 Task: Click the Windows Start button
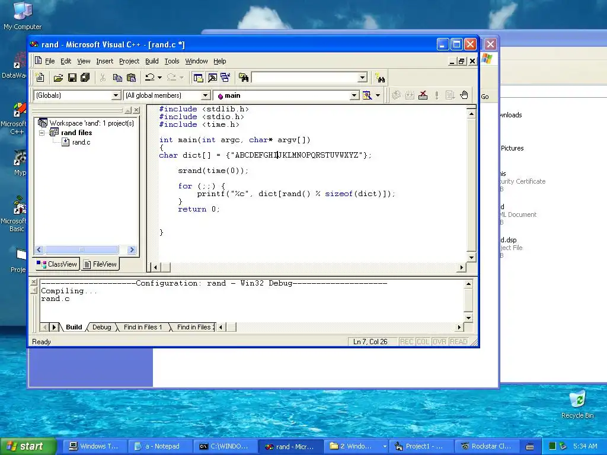[x=28, y=447]
